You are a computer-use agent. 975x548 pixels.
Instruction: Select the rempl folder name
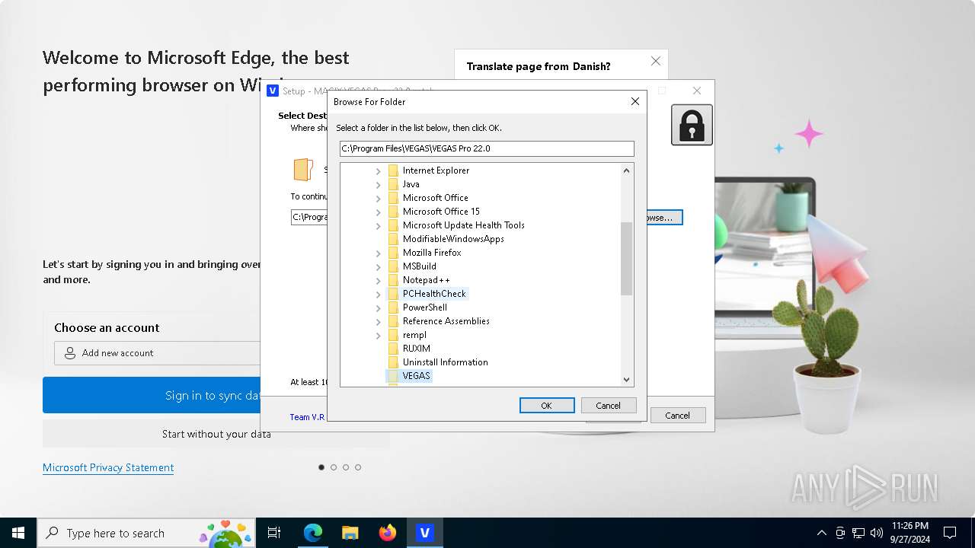(x=414, y=335)
